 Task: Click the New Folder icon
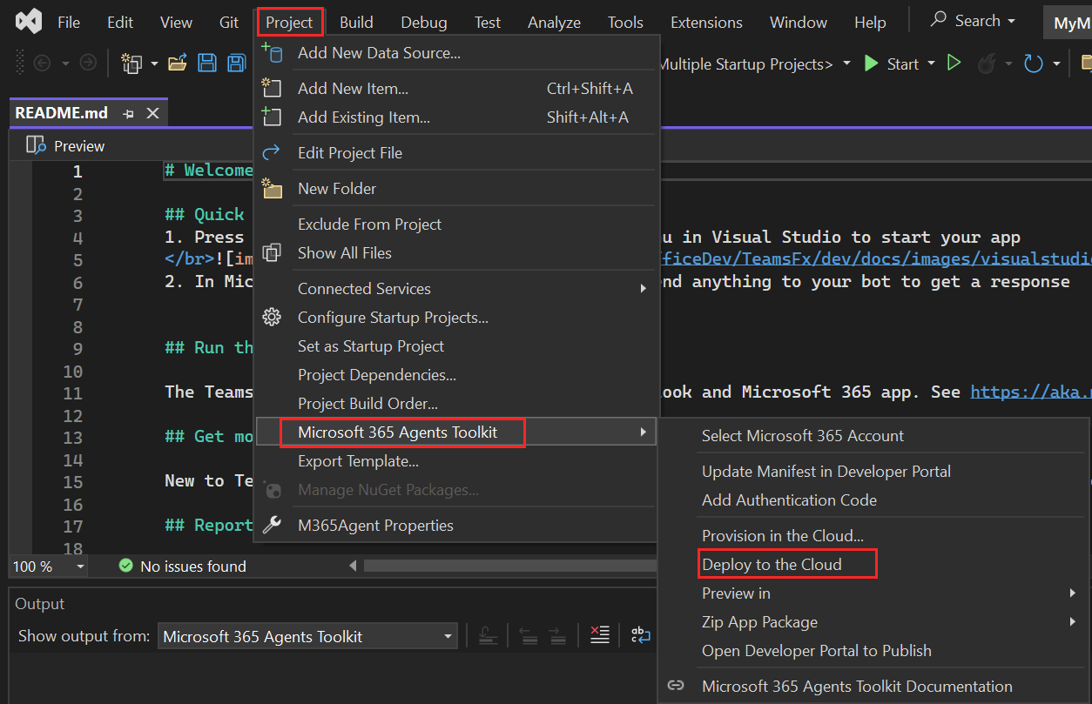pyautogui.click(x=272, y=188)
